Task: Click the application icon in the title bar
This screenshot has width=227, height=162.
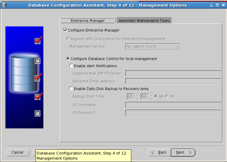Action: click(x=4, y=5)
